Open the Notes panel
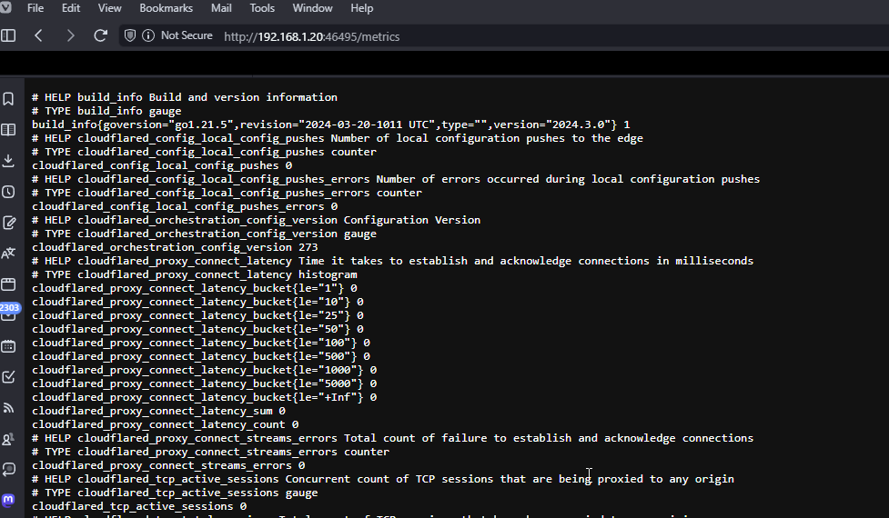Screen dimensions: 889x518 (8, 223)
